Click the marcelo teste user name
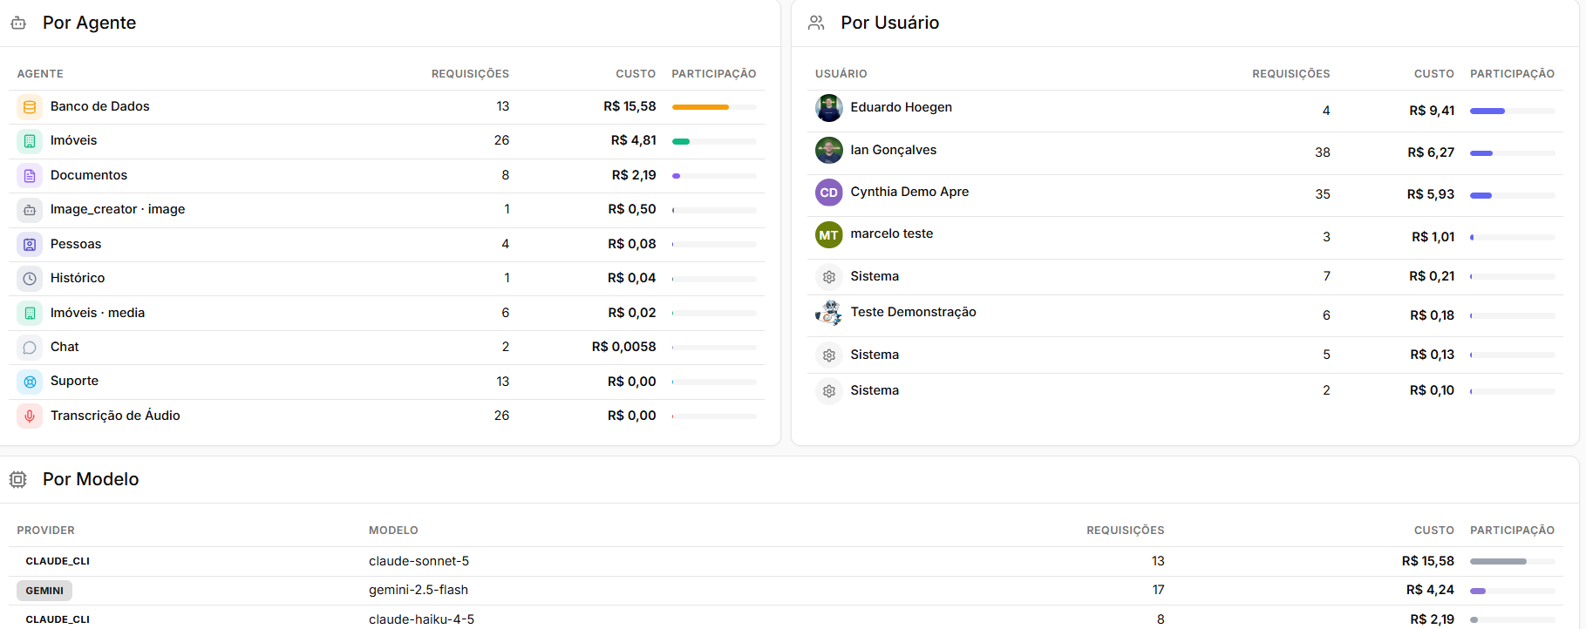Viewport: 1586px width, 629px height. click(892, 233)
